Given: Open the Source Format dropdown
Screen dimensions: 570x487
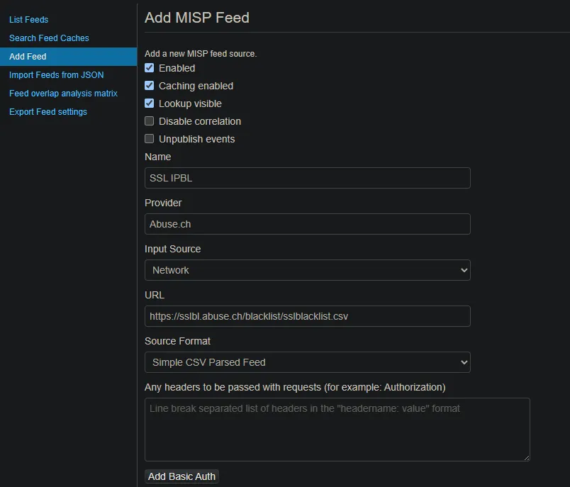Looking at the screenshot, I should (307, 362).
